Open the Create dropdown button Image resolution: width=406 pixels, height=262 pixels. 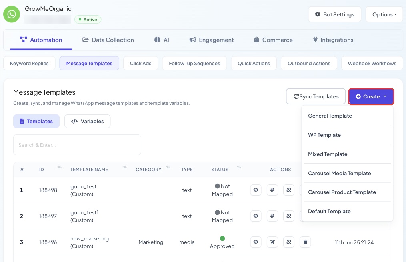371,96
